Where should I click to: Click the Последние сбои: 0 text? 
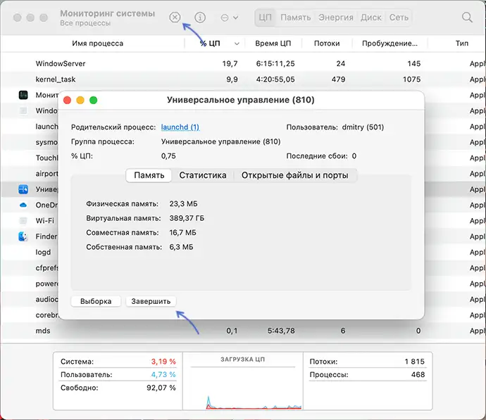(321, 156)
